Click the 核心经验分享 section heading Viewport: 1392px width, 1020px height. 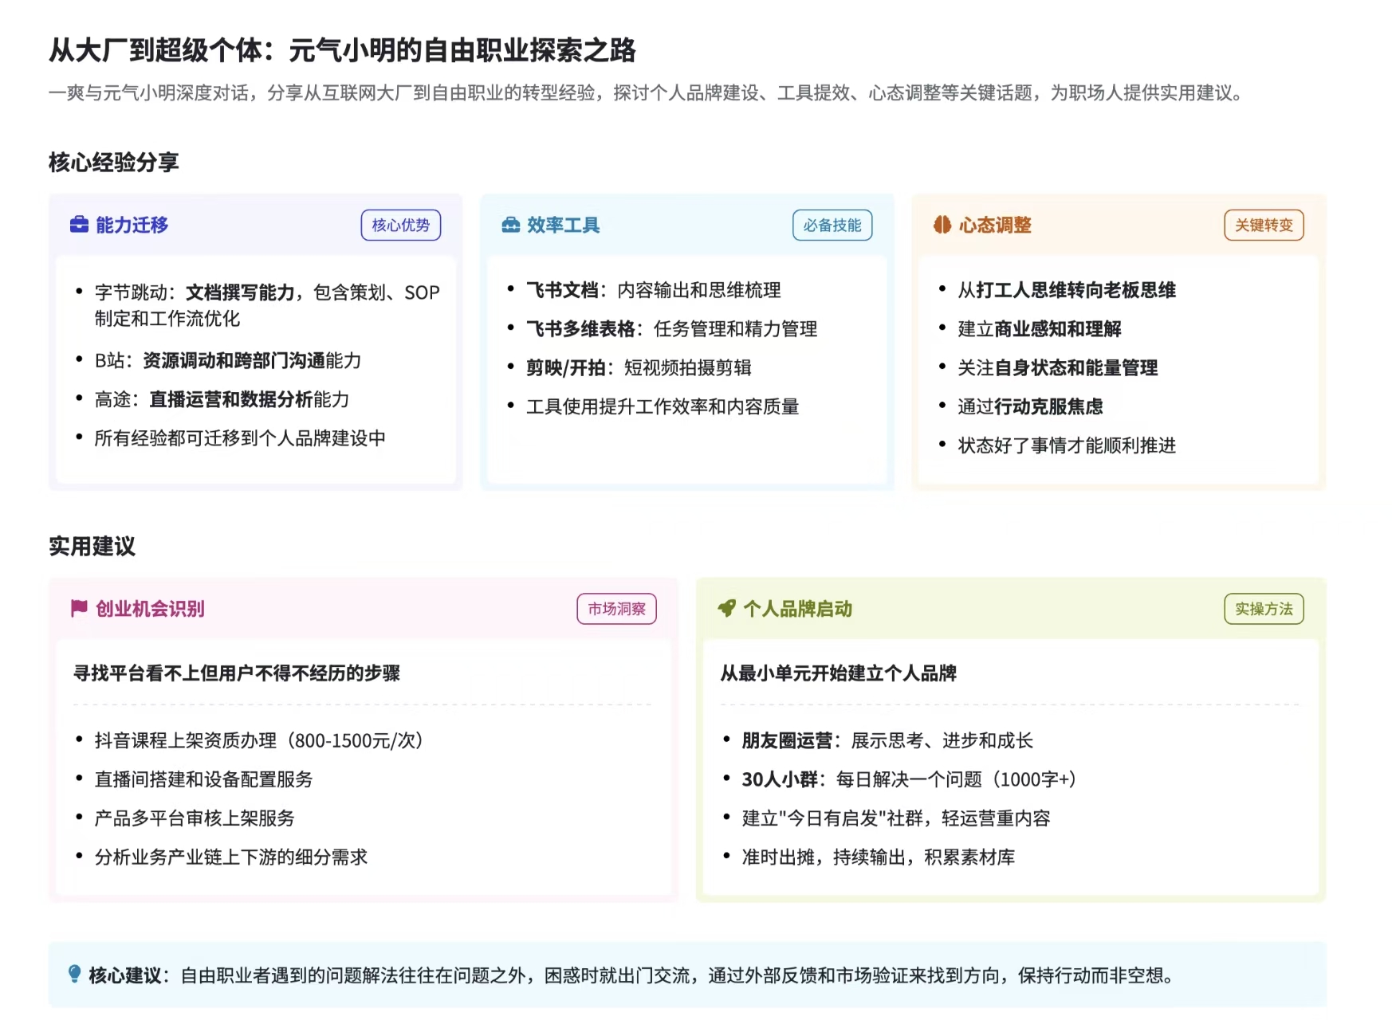(x=113, y=163)
